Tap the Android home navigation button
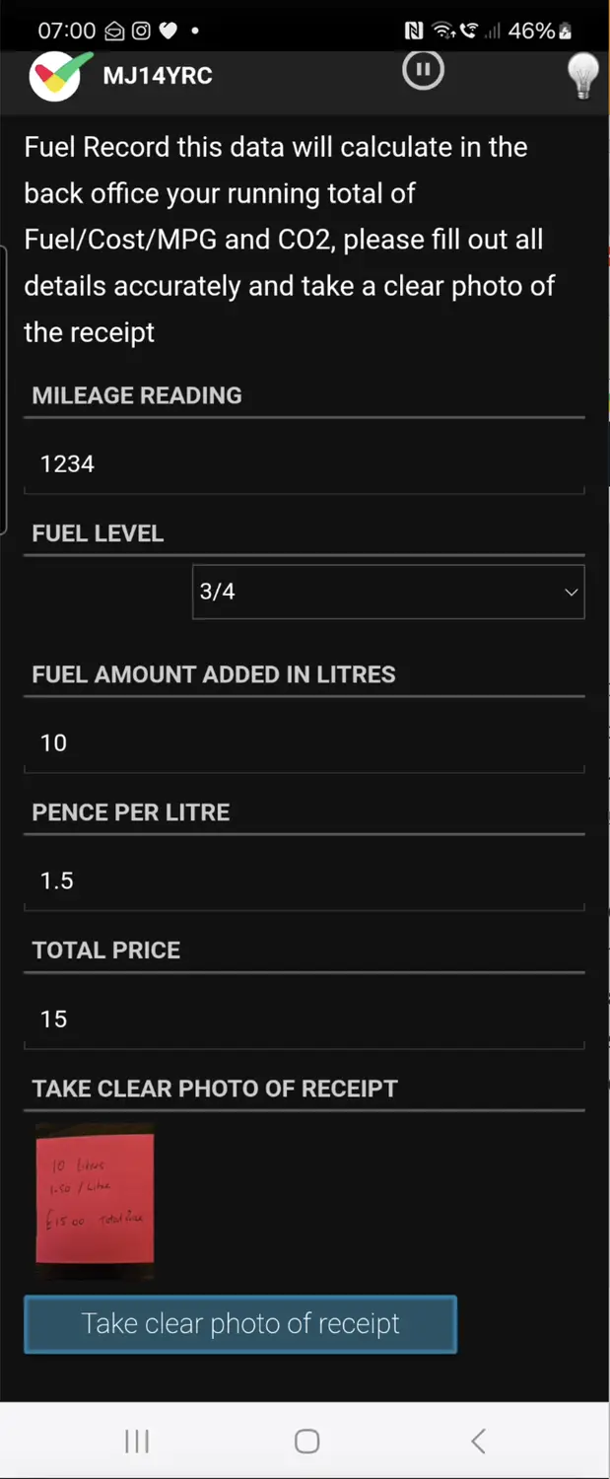This screenshot has height=1479, width=610. coord(305,1442)
